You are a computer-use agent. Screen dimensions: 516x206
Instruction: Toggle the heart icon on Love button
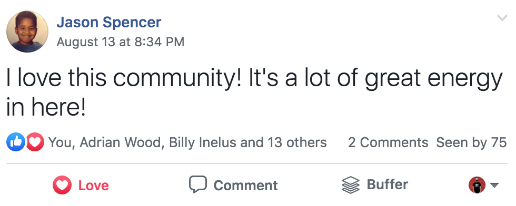pyautogui.click(x=62, y=185)
